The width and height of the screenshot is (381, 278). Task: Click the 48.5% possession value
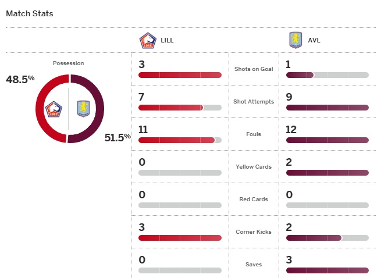point(20,79)
